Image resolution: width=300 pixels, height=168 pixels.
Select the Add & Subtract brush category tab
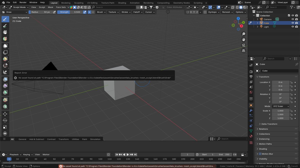pos(37,139)
